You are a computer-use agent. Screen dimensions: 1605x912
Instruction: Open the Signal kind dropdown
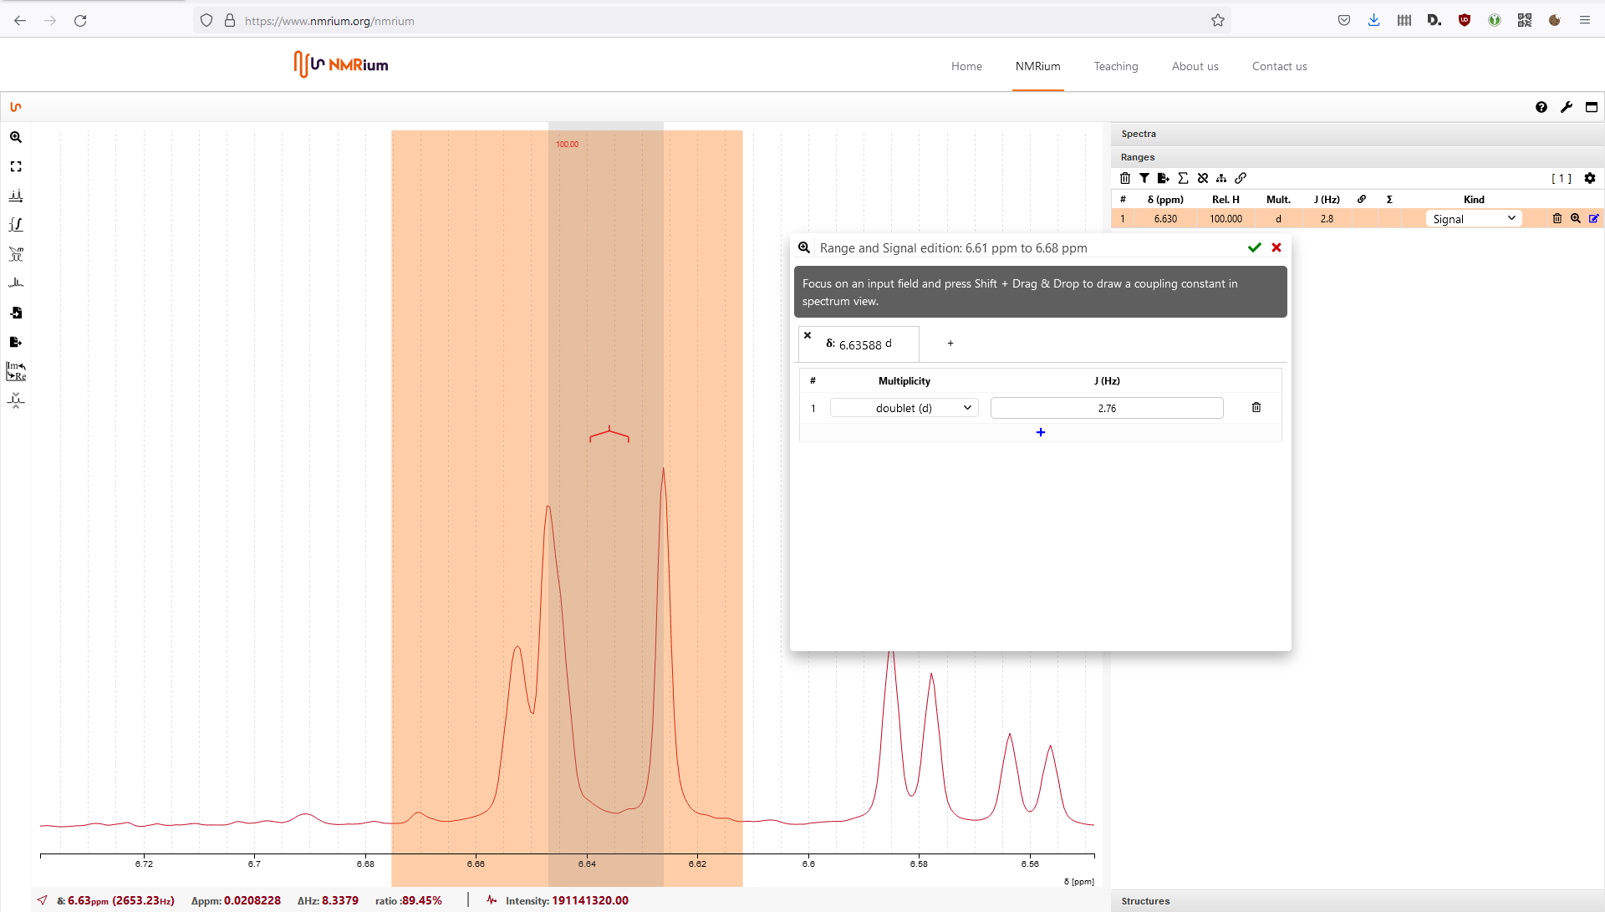coord(1474,219)
